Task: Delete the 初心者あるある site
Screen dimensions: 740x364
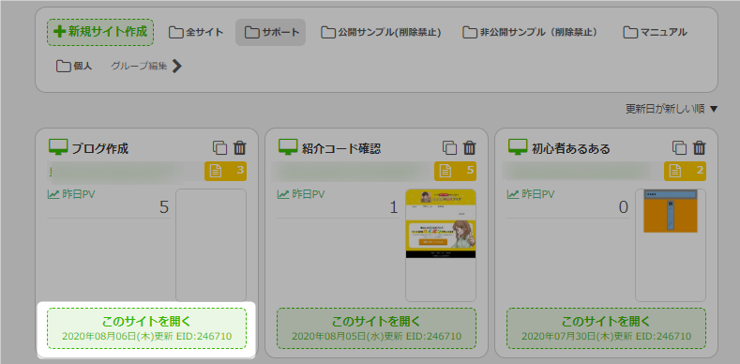Action: pos(700,148)
